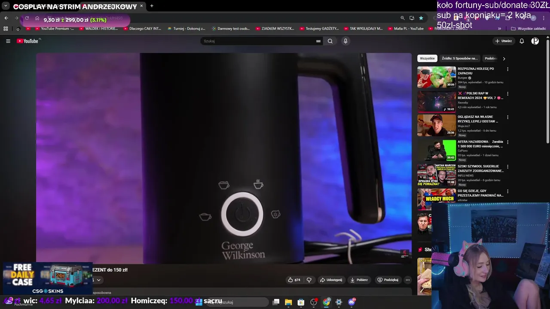Select the Wszystkie filter chip
This screenshot has width=550, height=309.
click(427, 58)
